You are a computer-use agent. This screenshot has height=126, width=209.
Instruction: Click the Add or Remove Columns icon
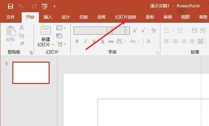point(201,41)
